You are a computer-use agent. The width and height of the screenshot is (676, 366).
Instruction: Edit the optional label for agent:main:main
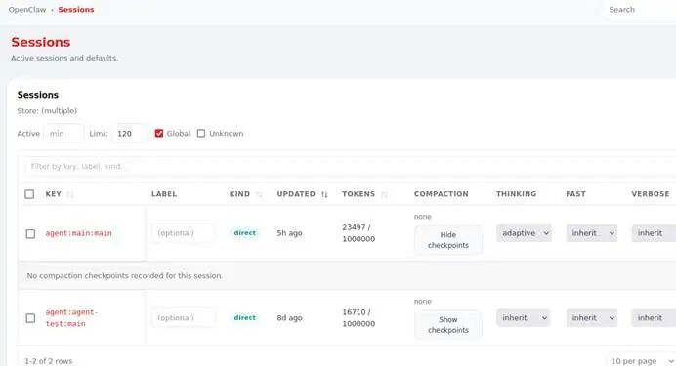tap(184, 233)
